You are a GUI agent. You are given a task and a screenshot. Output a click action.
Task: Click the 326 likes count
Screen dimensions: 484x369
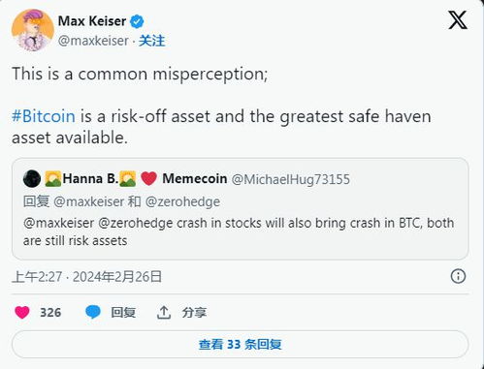(50, 313)
